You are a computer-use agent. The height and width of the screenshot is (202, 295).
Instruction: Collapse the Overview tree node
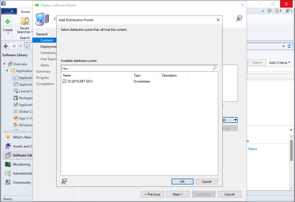(x=4, y=64)
